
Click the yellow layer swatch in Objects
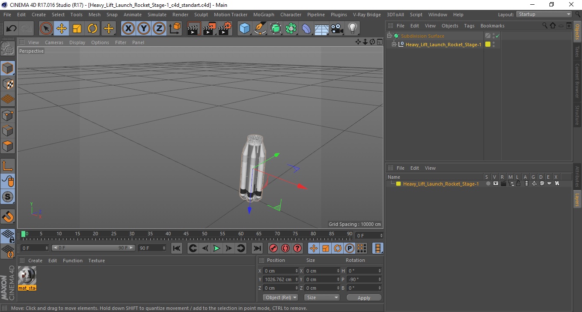click(487, 45)
